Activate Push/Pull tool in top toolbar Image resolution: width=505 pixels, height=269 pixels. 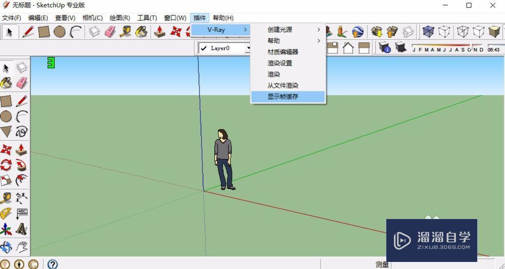(x=160, y=32)
